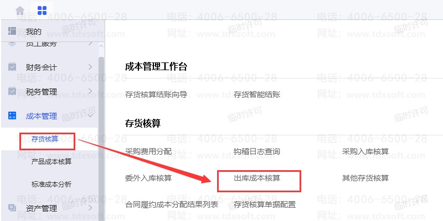Open the 出库成本核算 link
This screenshot has height=221, width=443.
point(257,178)
